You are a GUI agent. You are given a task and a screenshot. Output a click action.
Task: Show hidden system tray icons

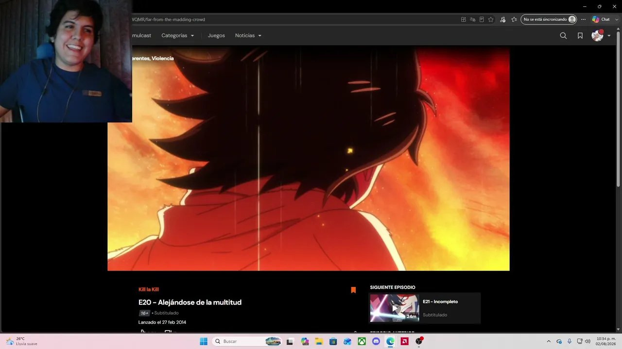pyautogui.click(x=549, y=341)
